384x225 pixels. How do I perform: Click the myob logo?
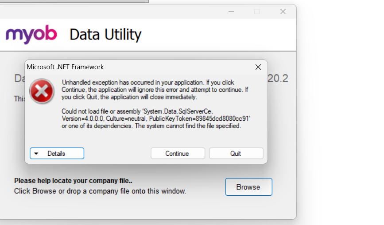[31, 35]
